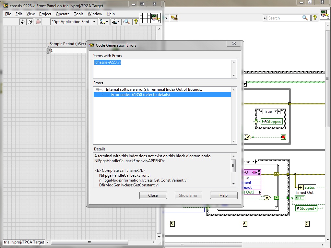Click the Show Error button

pyautogui.click(x=188, y=195)
